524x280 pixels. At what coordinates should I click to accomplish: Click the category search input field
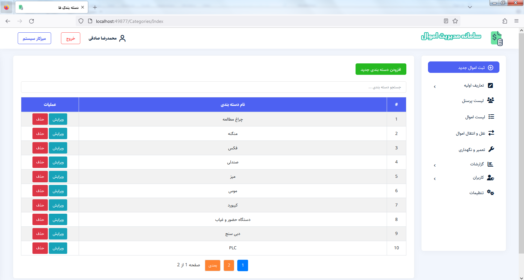(x=213, y=87)
